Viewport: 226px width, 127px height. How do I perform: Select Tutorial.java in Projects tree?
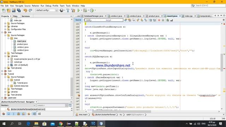22,83
